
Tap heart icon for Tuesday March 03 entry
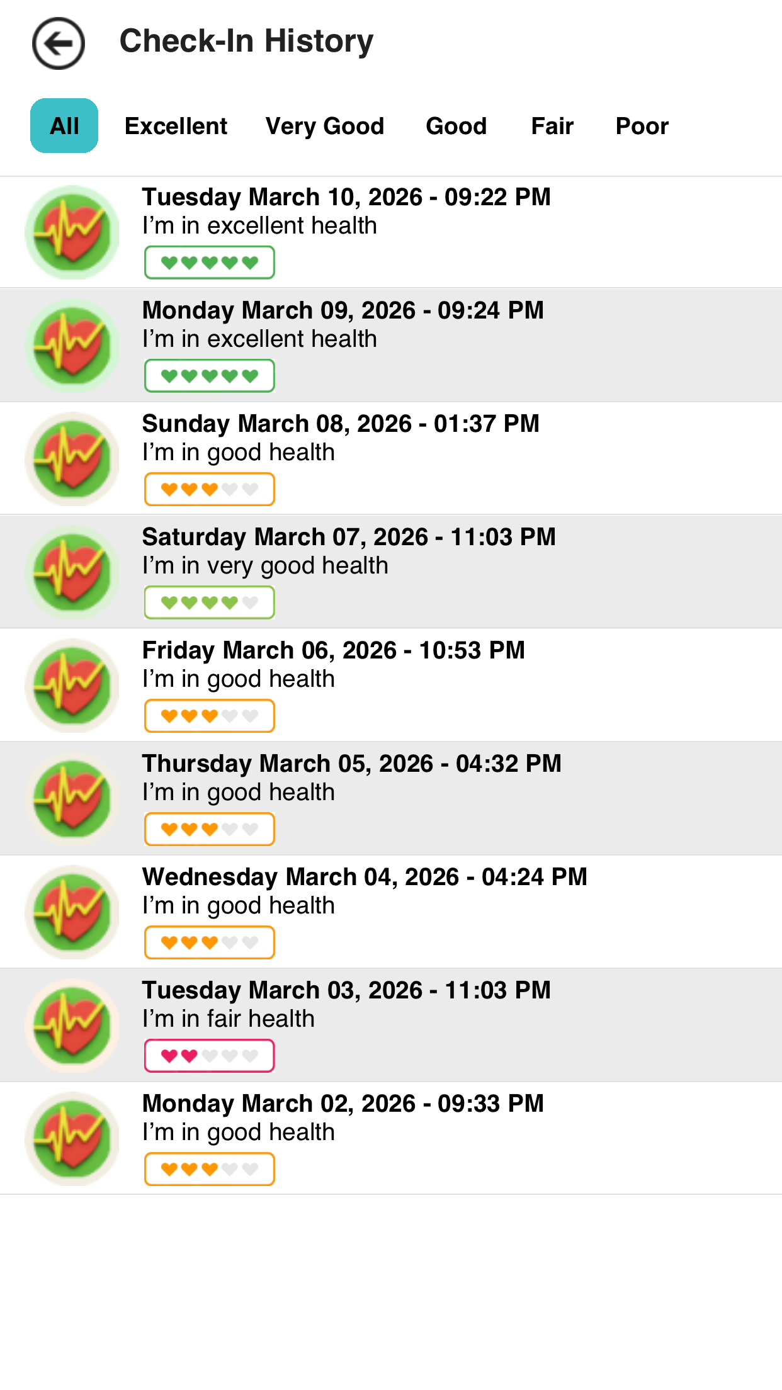point(72,1026)
